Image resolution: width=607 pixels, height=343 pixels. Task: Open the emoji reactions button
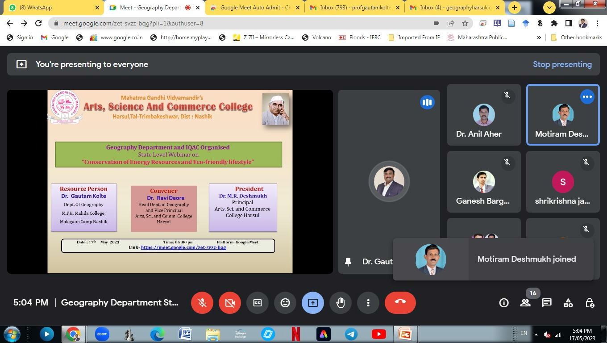tap(285, 303)
